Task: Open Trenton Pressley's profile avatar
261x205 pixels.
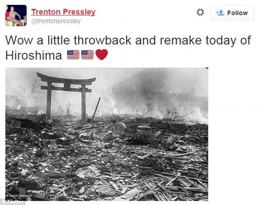Action: [x=16, y=15]
